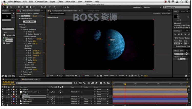Screen dimensions: 192x109
Task: Select the Type text tool
Action: [34, 7]
